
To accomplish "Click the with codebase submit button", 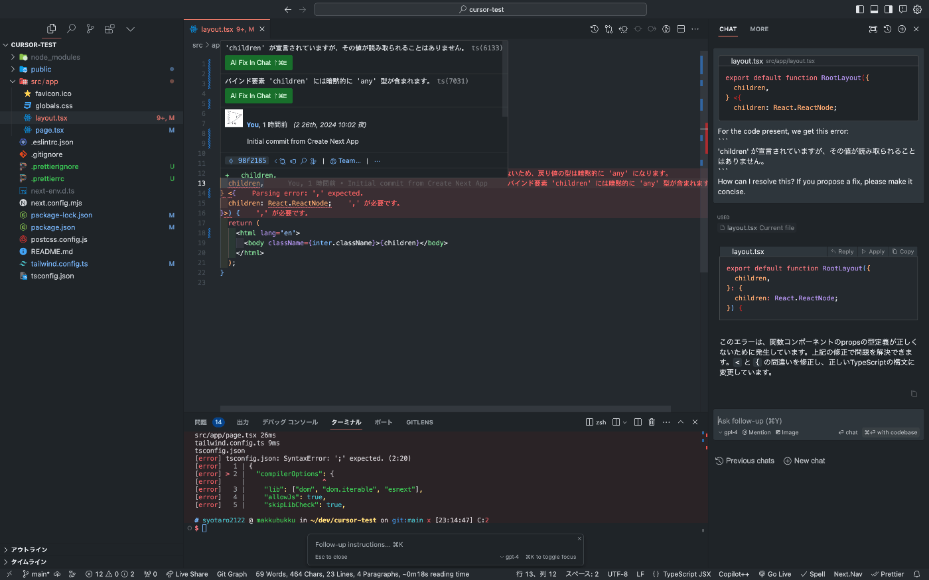I will pos(891,433).
